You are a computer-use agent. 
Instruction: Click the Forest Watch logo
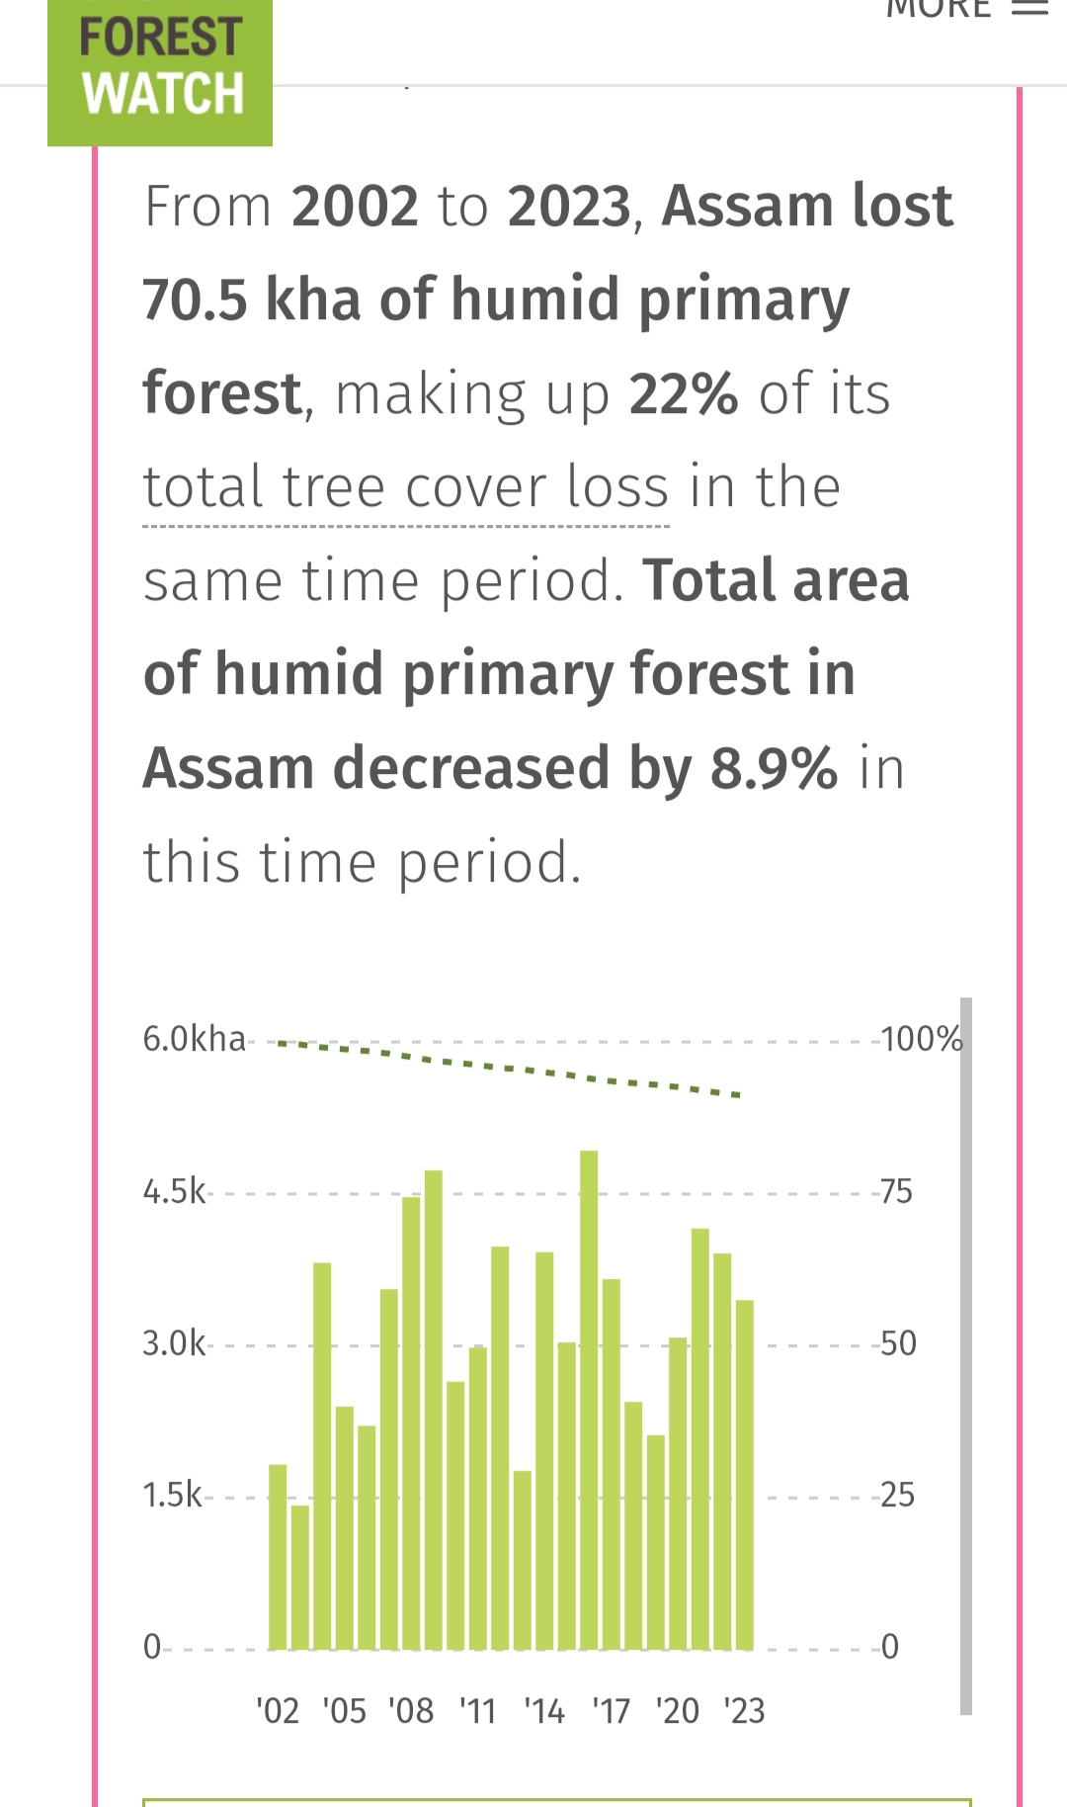click(158, 69)
